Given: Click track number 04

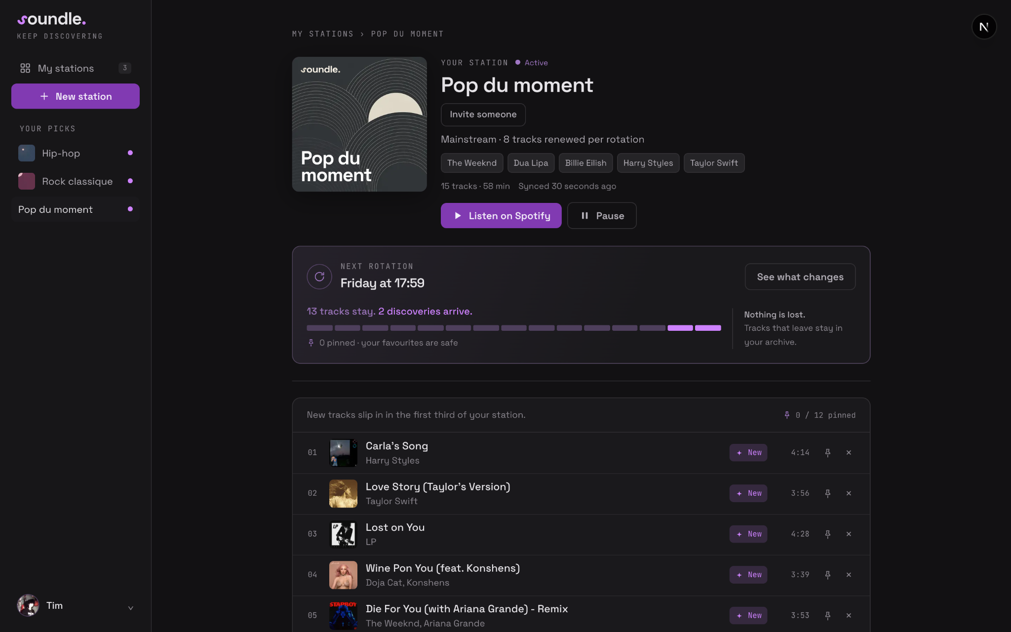Looking at the screenshot, I should pyautogui.click(x=312, y=575).
